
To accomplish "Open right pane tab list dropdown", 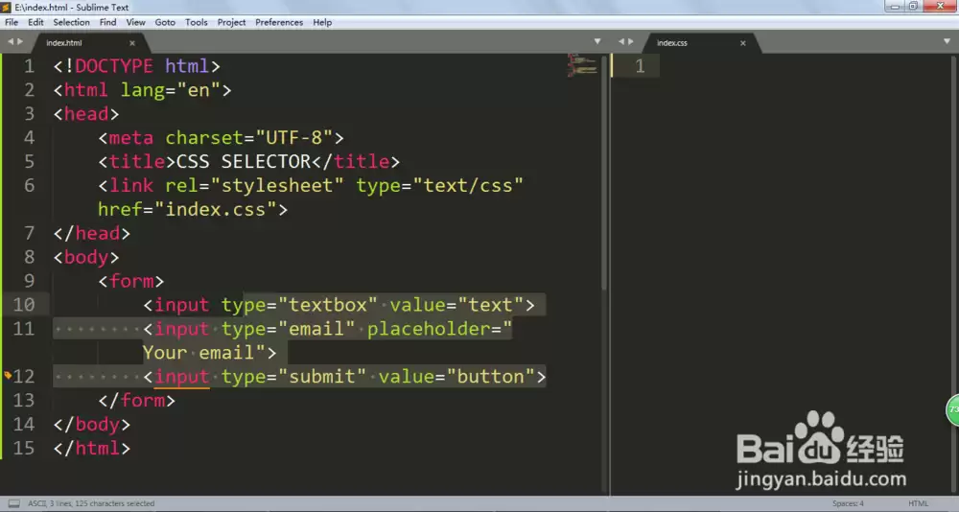I will pos(947,41).
